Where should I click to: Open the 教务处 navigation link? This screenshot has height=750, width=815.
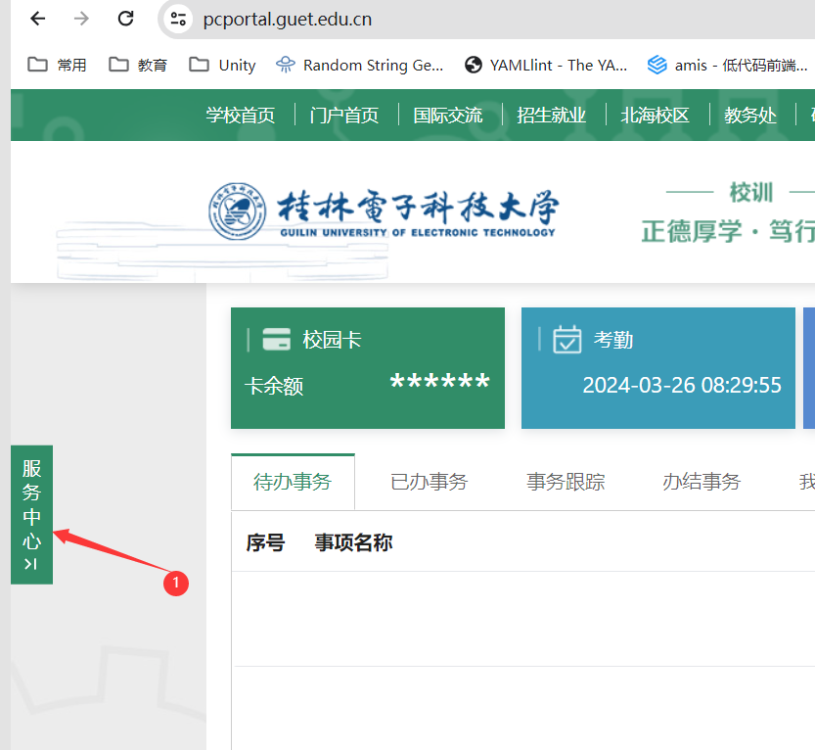[750, 116]
